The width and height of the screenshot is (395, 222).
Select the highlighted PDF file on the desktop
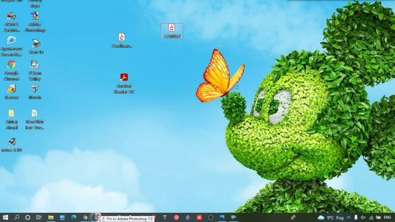tap(172, 31)
